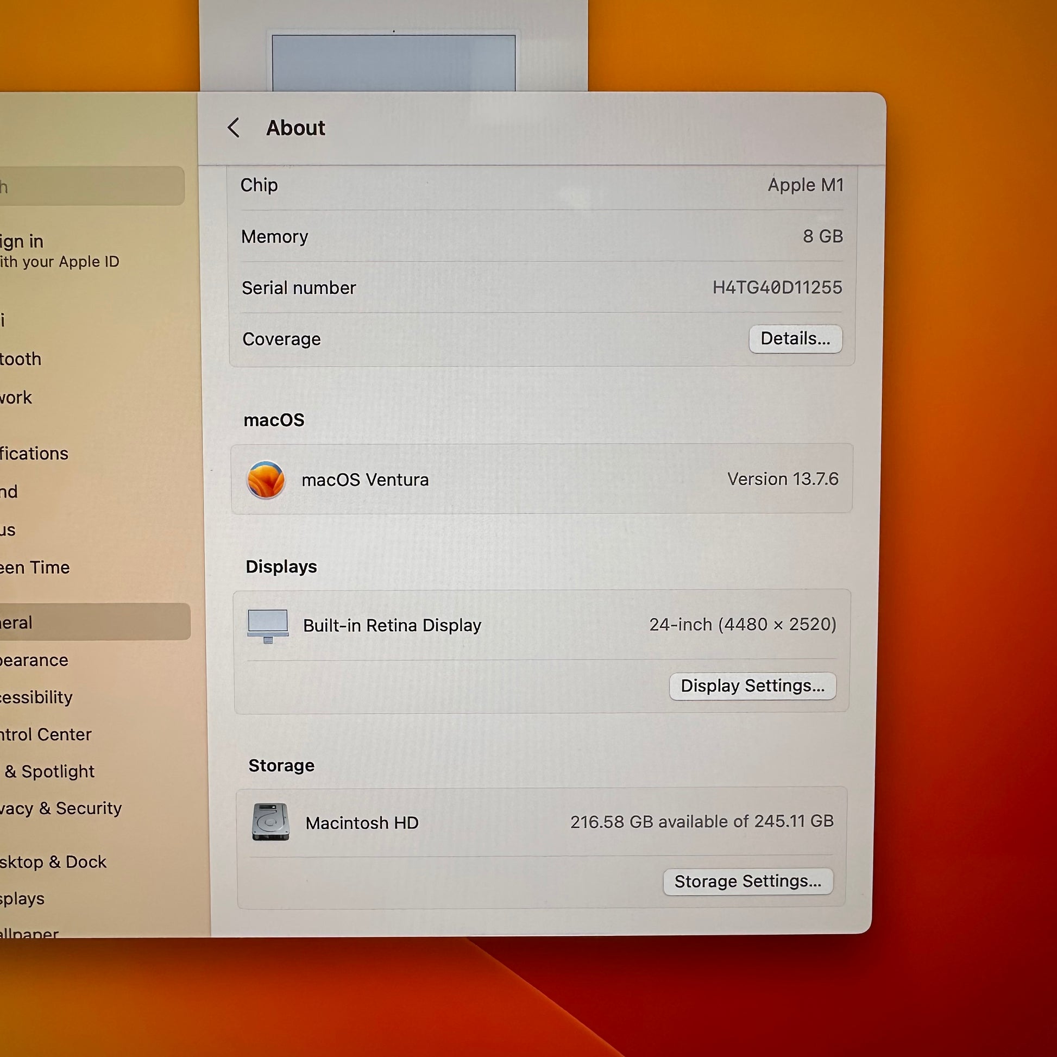Click the sidebar search field

[92, 186]
